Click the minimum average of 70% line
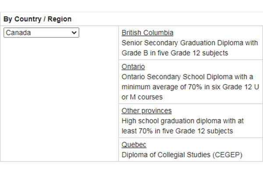Image resolution: width=263 pixels, height=175 pixels. coord(190,87)
